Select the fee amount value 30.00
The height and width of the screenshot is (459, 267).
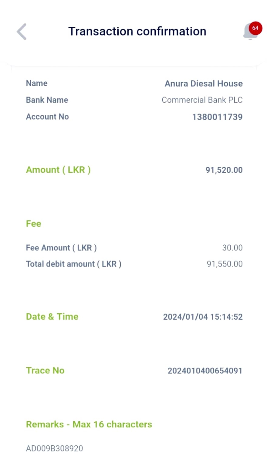coord(232,248)
